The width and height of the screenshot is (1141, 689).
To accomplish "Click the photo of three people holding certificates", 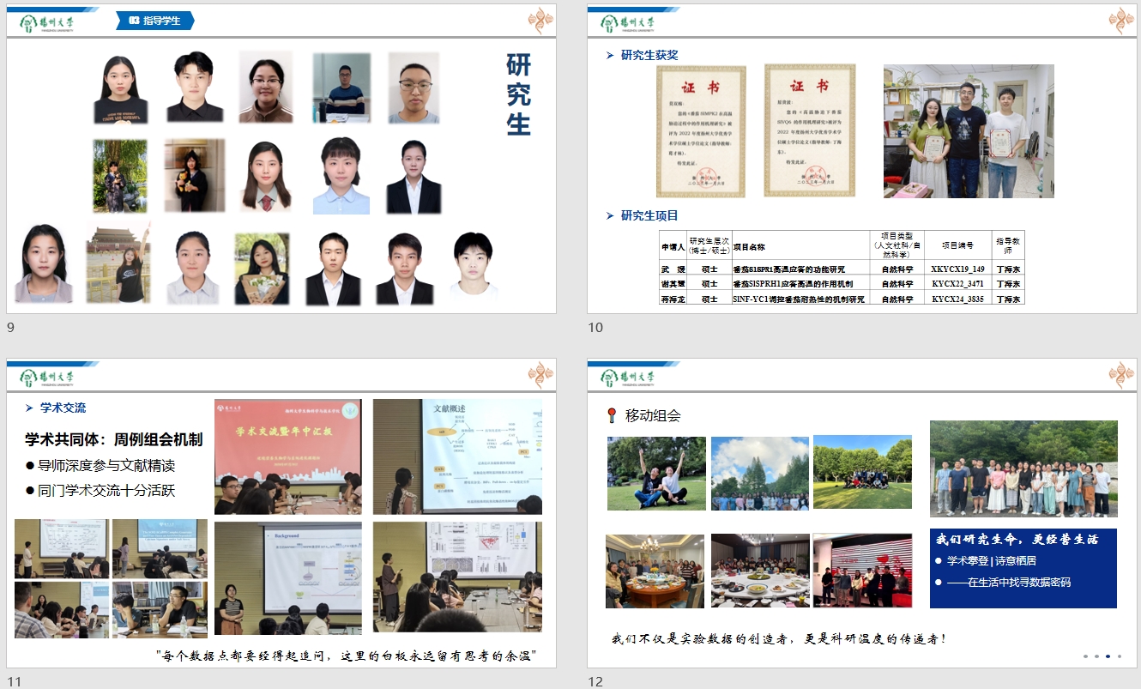I will pyautogui.click(x=969, y=131).
